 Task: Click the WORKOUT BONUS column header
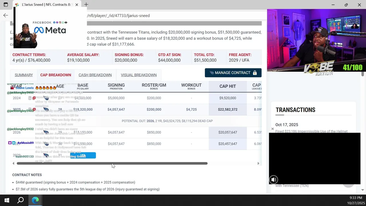(x=191, y=86)
